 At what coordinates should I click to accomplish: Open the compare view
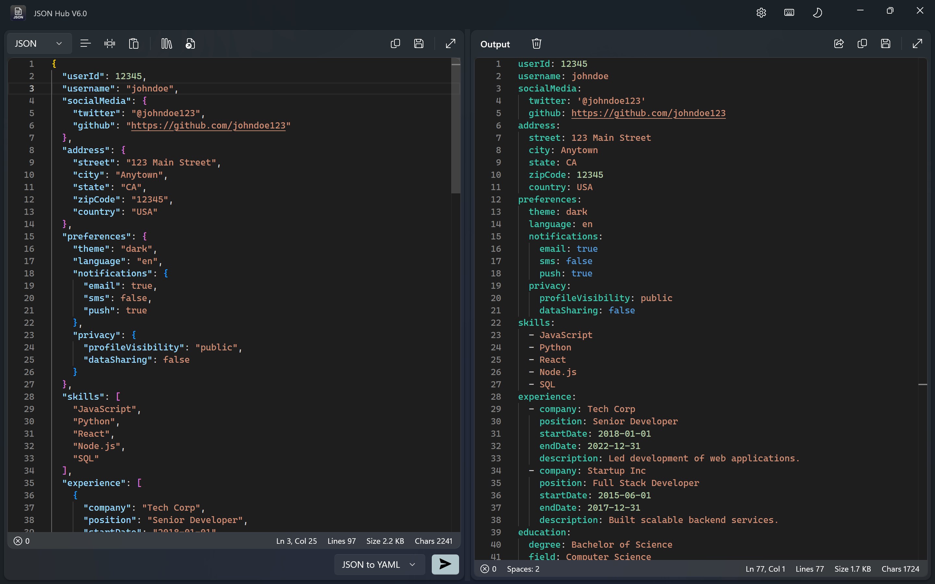click(166, 43)
